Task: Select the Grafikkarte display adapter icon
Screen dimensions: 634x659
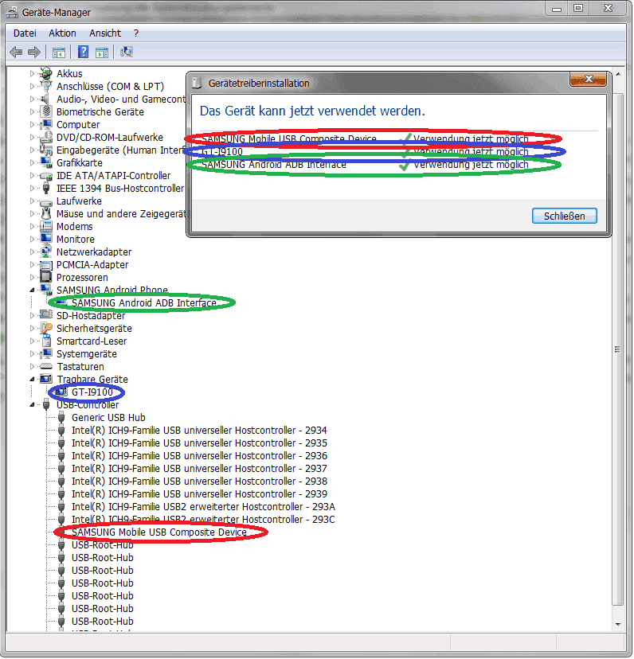Action: (45, 162)
